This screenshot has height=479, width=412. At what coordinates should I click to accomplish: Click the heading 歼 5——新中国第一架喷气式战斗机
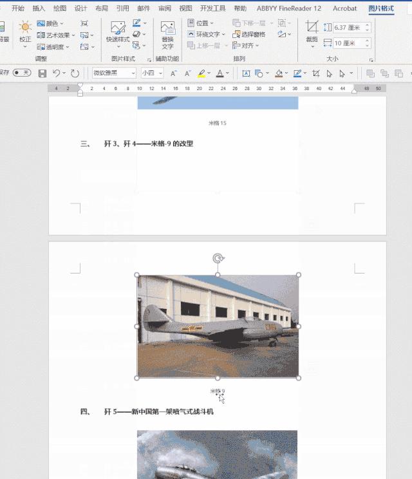[159, 412]
